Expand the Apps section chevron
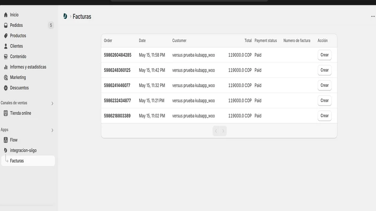This screenshot has height=211, width=376. click(x=52, y=130)
